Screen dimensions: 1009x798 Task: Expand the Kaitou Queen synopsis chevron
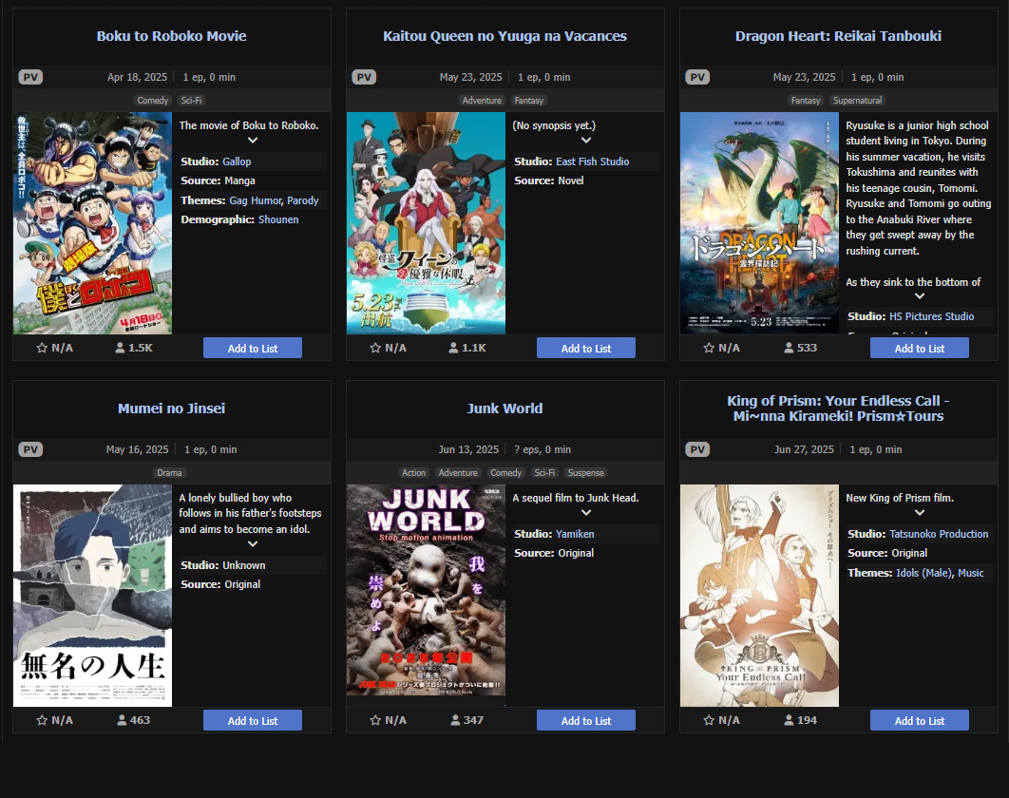tap(586, 141)
